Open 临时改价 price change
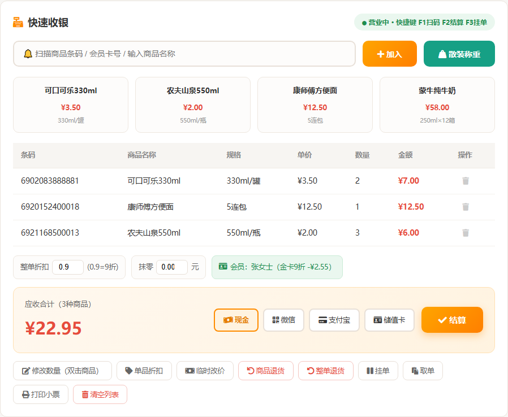The height and width of the screenshot is (417, 508). (205, 371)
